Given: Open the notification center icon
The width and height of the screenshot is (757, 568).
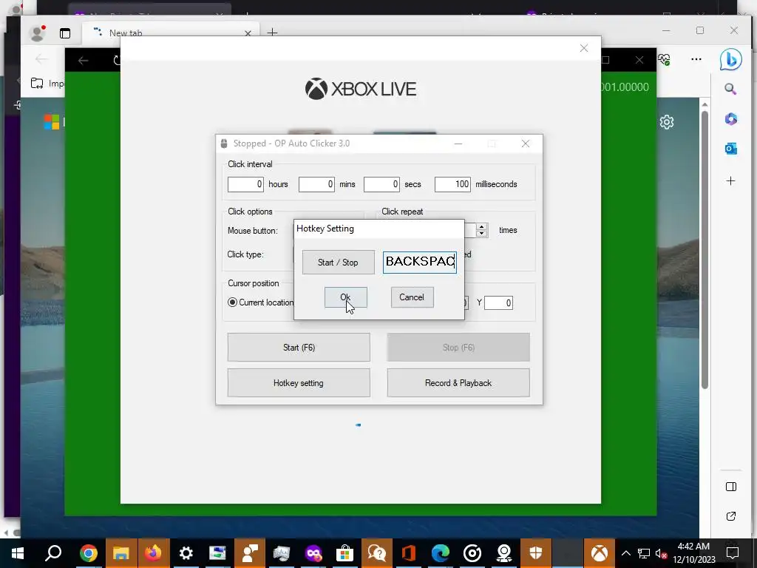Looking at the screenshot, I should coord(733,553).
